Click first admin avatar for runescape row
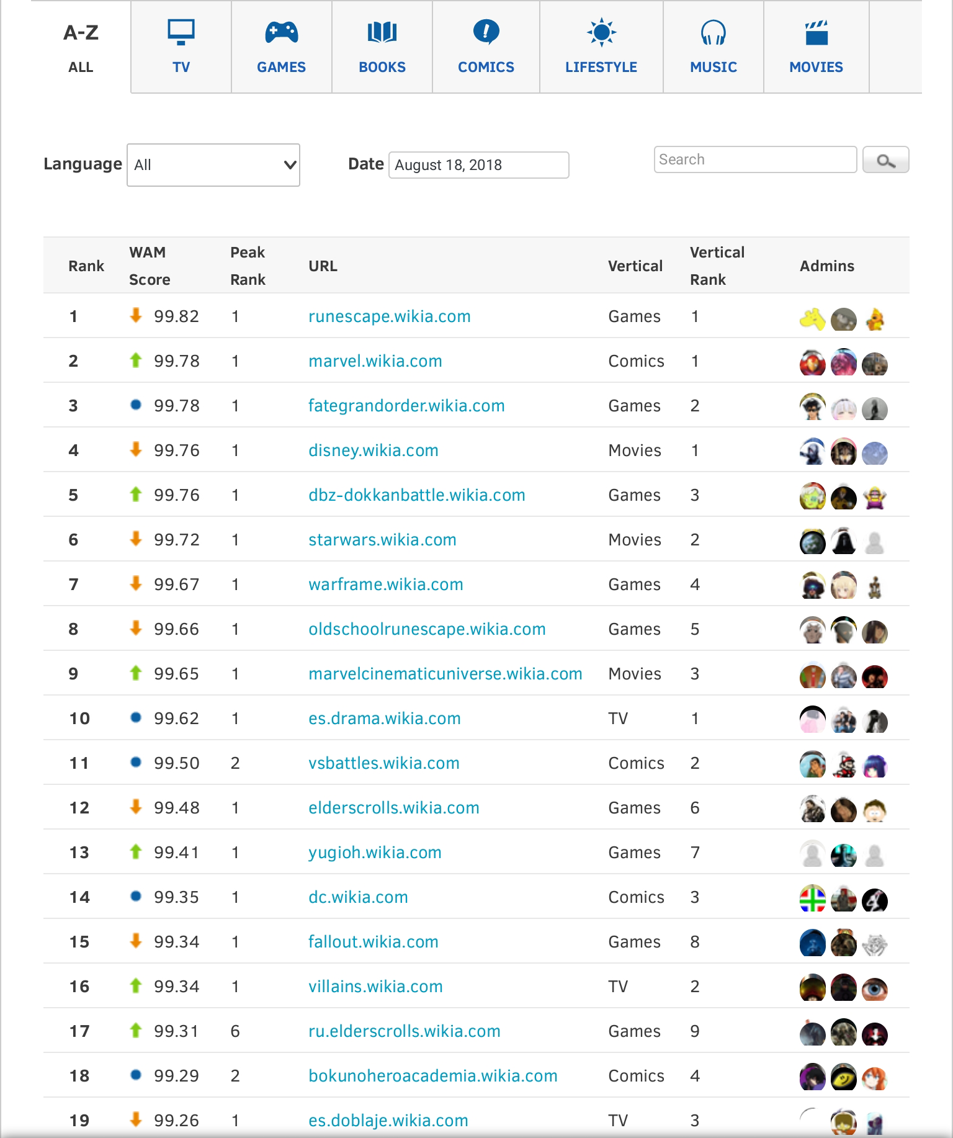 click(x=812, y=320)
